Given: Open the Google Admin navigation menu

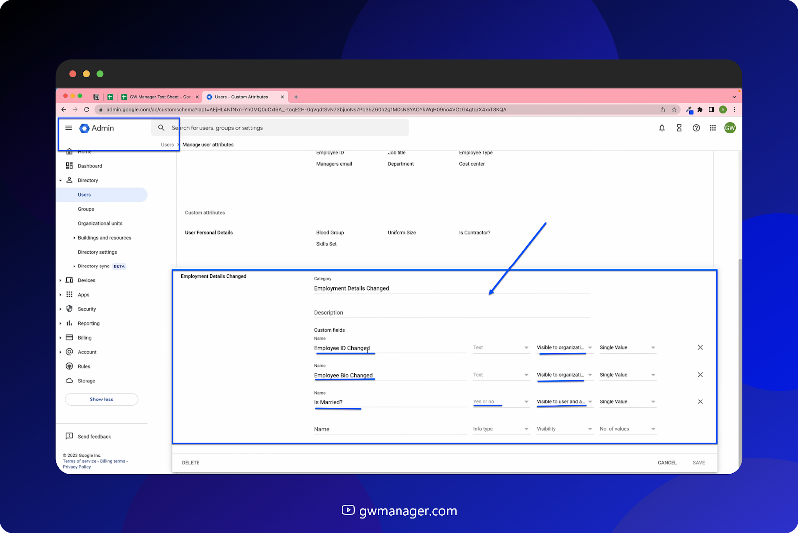Looking at the screenshot, I should tap(69, 128).
